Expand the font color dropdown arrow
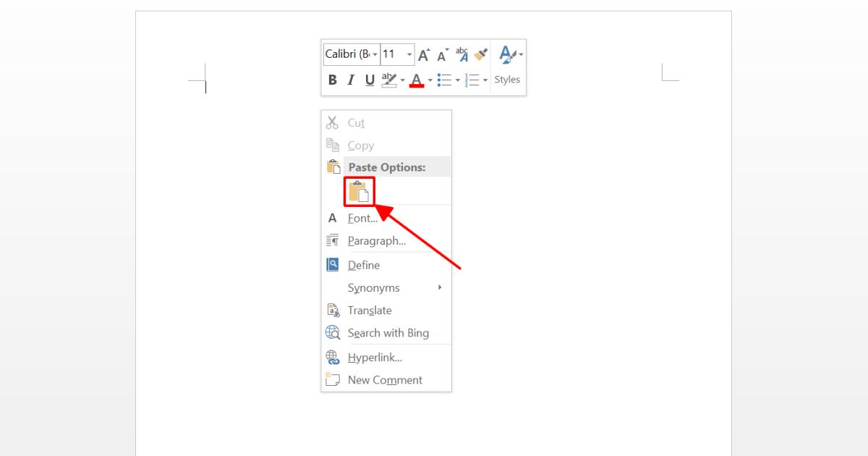The height and width of the screenshot is (456, 868). click(430, 80)
